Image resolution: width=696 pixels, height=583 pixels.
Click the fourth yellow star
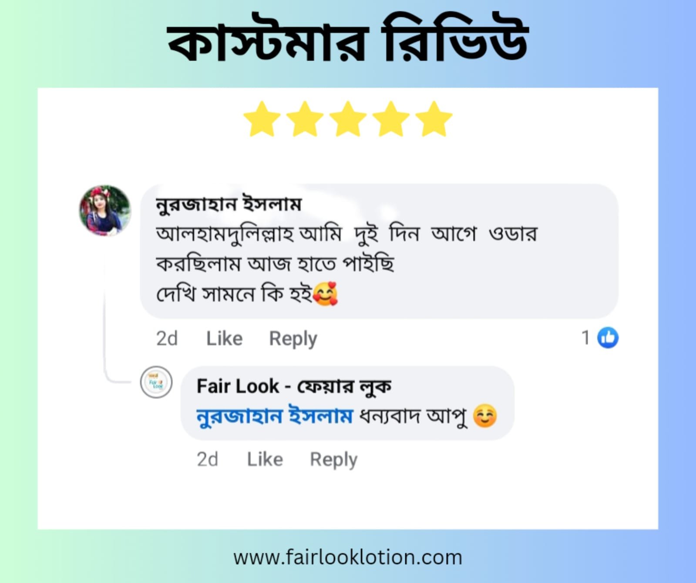click(391, 119)
